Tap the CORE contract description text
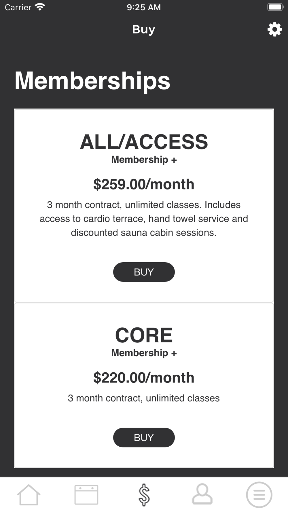The width and height of the screenshot is (288, 512). pyautogui.click(x=144, y=398)
